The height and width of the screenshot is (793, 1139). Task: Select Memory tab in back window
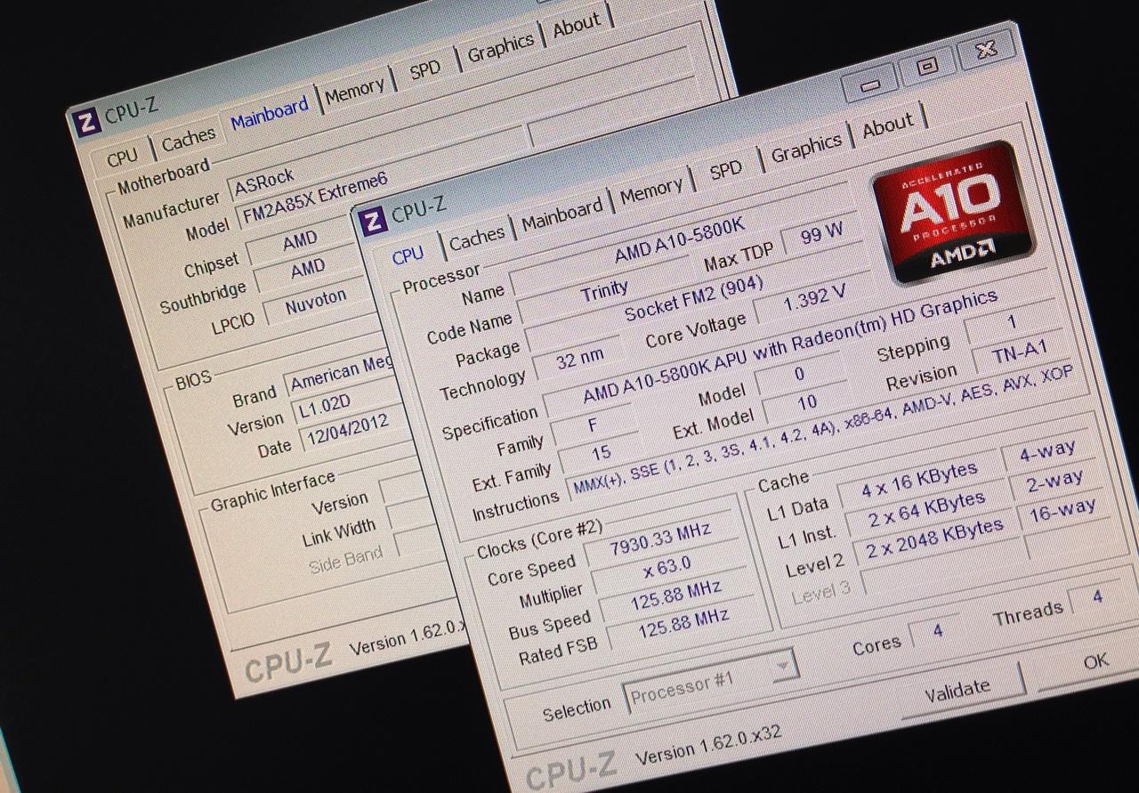coord(354,91)
